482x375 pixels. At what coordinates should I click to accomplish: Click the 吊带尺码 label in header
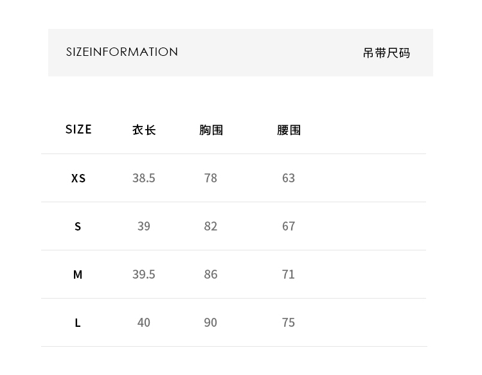386,53
